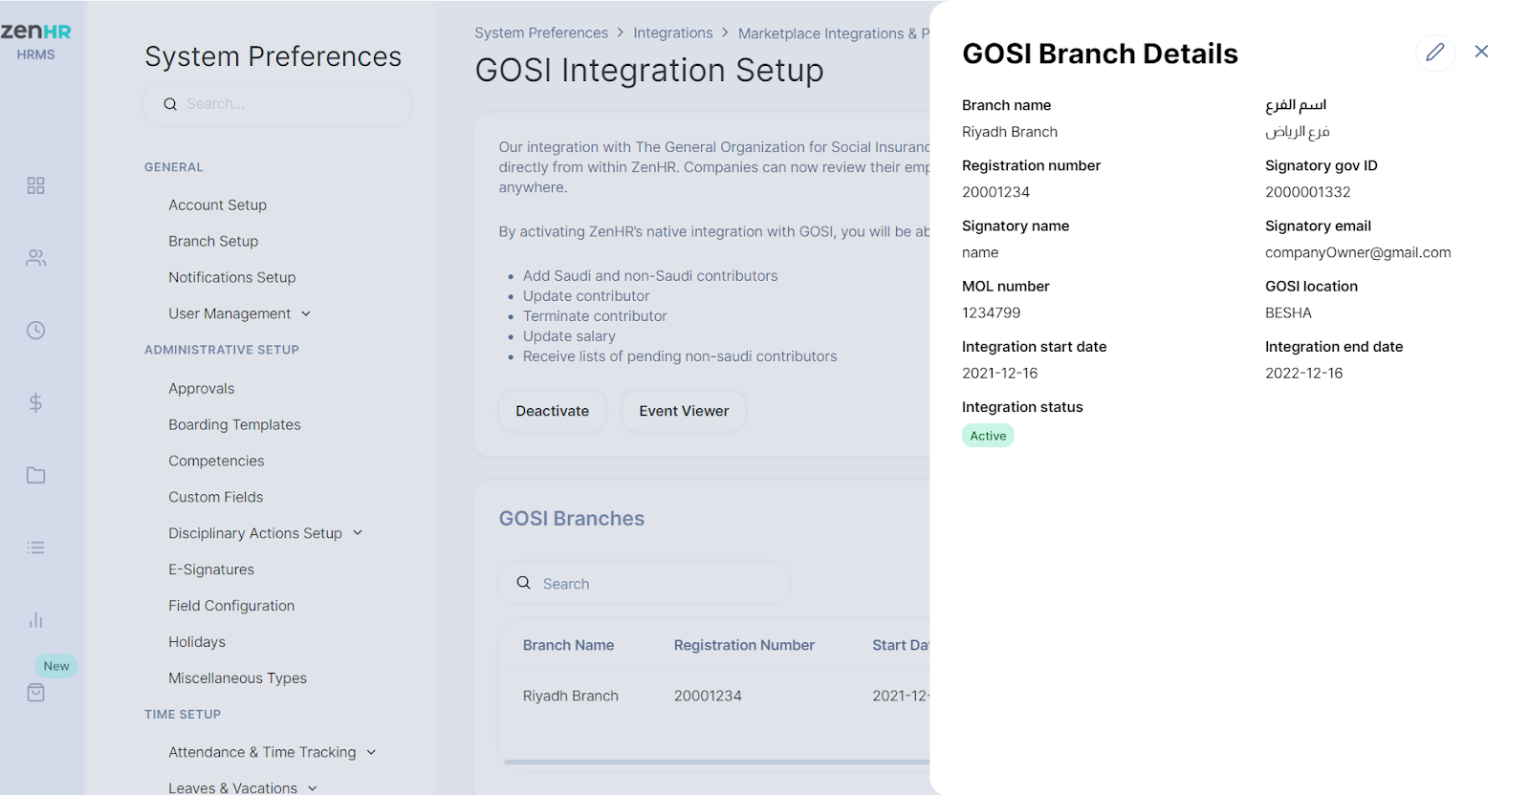Screen dimensions: 1530x795
Task: Click signatory email companyOwner@gmail.com
Action: (1358, 252)
